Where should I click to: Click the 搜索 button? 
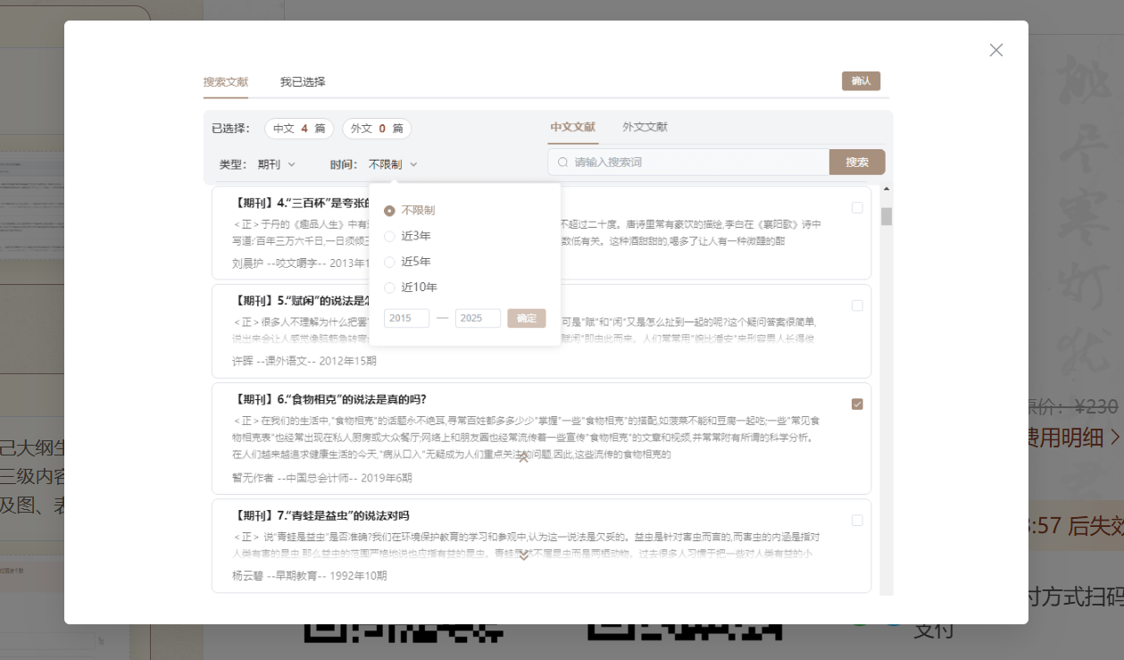point(857,163)
